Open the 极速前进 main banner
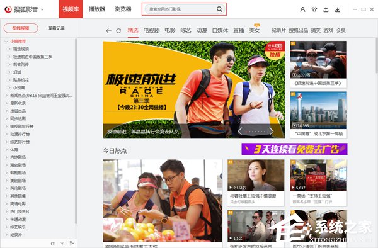This screenshot has width=378, height=248. pos(194,89)
